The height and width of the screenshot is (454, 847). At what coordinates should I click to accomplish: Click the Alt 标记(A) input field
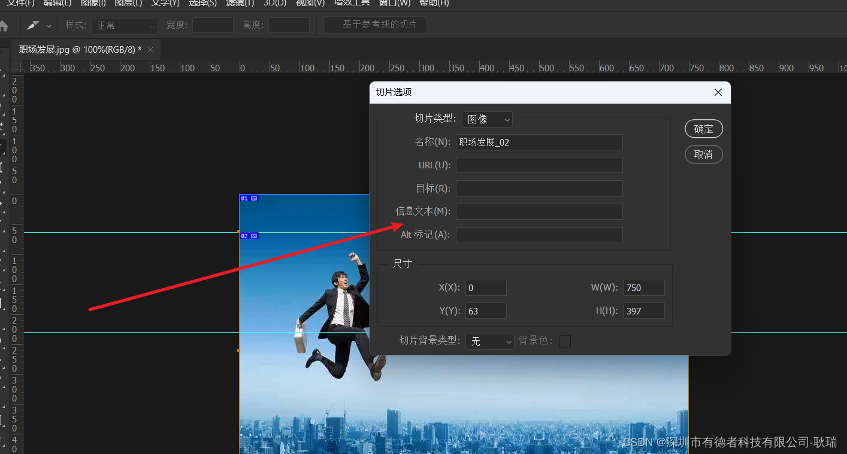(539, 235)
